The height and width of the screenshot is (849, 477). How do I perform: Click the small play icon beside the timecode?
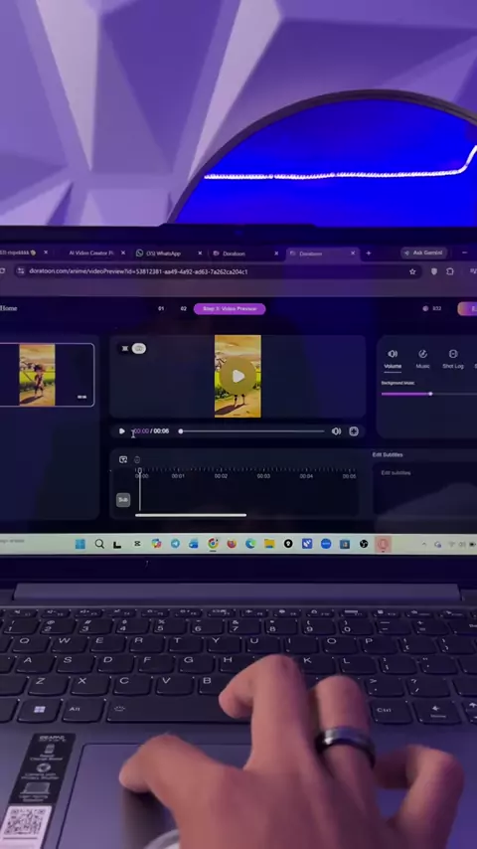pyautogui.click(x=122, y=431)
